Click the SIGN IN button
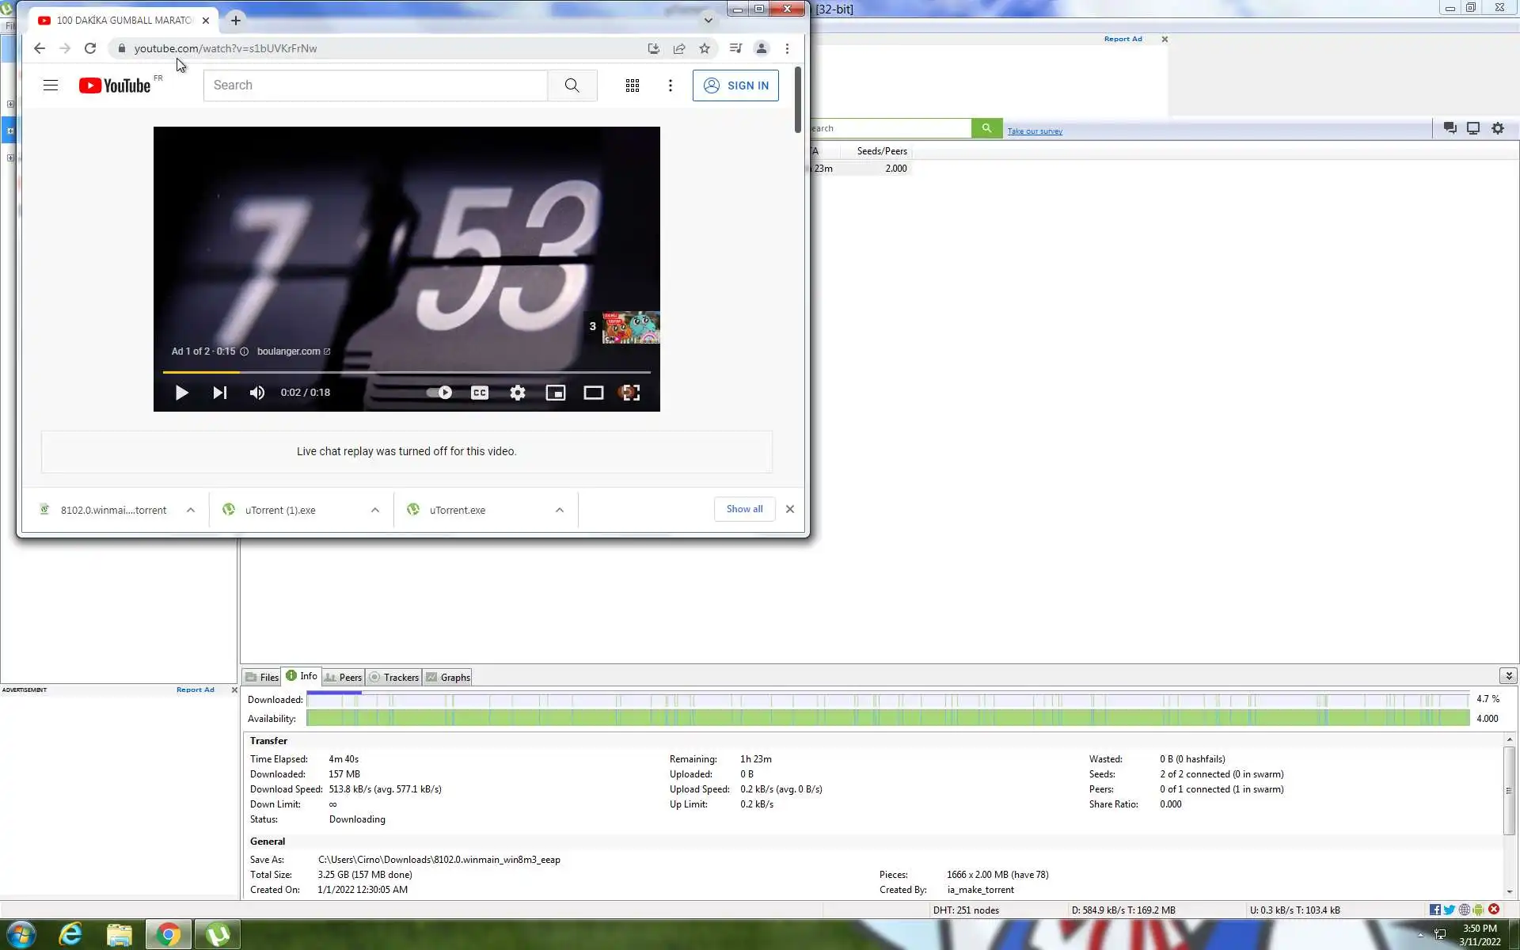Viewport: 1520px width, 950px height. pos(735,85)
